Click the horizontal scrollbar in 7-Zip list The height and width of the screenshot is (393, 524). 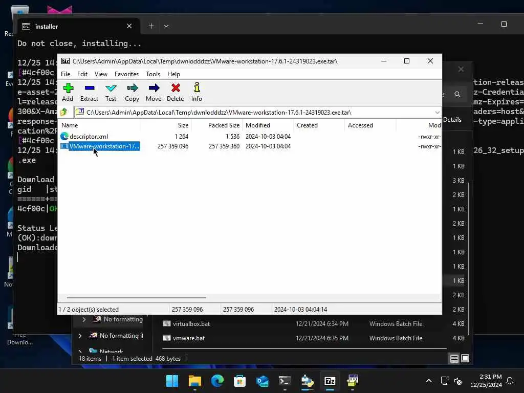(x=136, y=297)
